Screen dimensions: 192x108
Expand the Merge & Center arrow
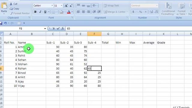click(127, 12)
